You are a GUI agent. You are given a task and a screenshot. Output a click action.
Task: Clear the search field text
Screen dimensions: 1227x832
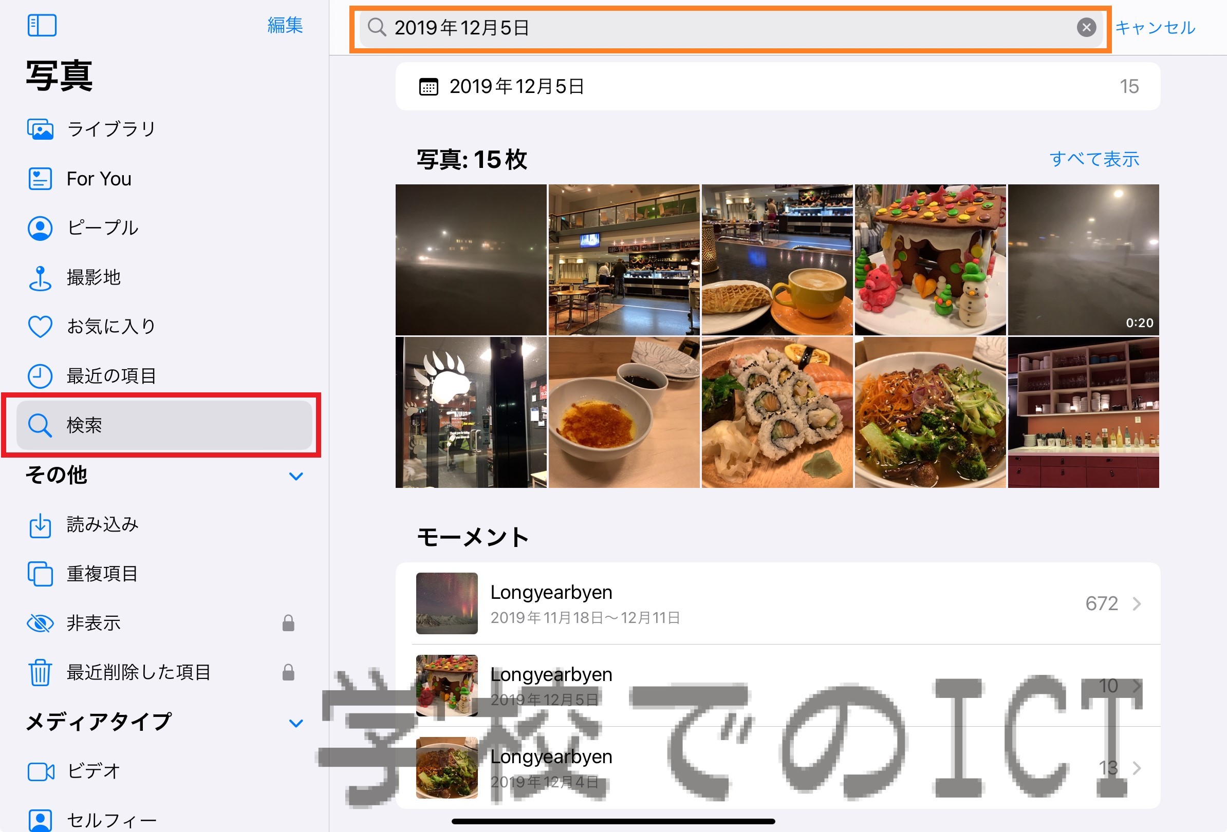1086,27
